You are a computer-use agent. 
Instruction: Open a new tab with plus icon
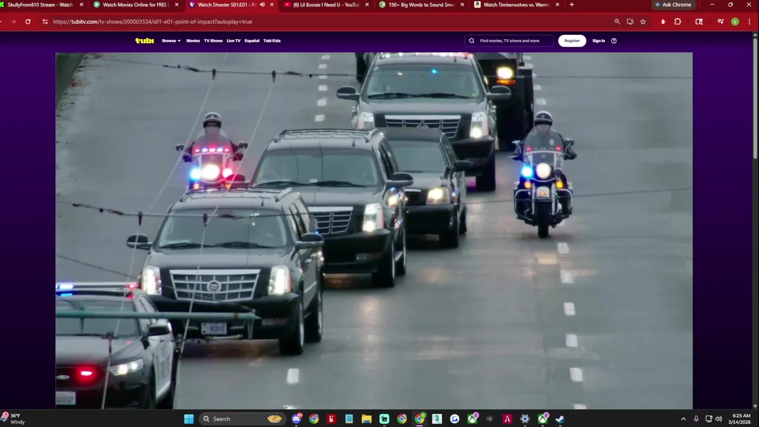tap(572, 5)
